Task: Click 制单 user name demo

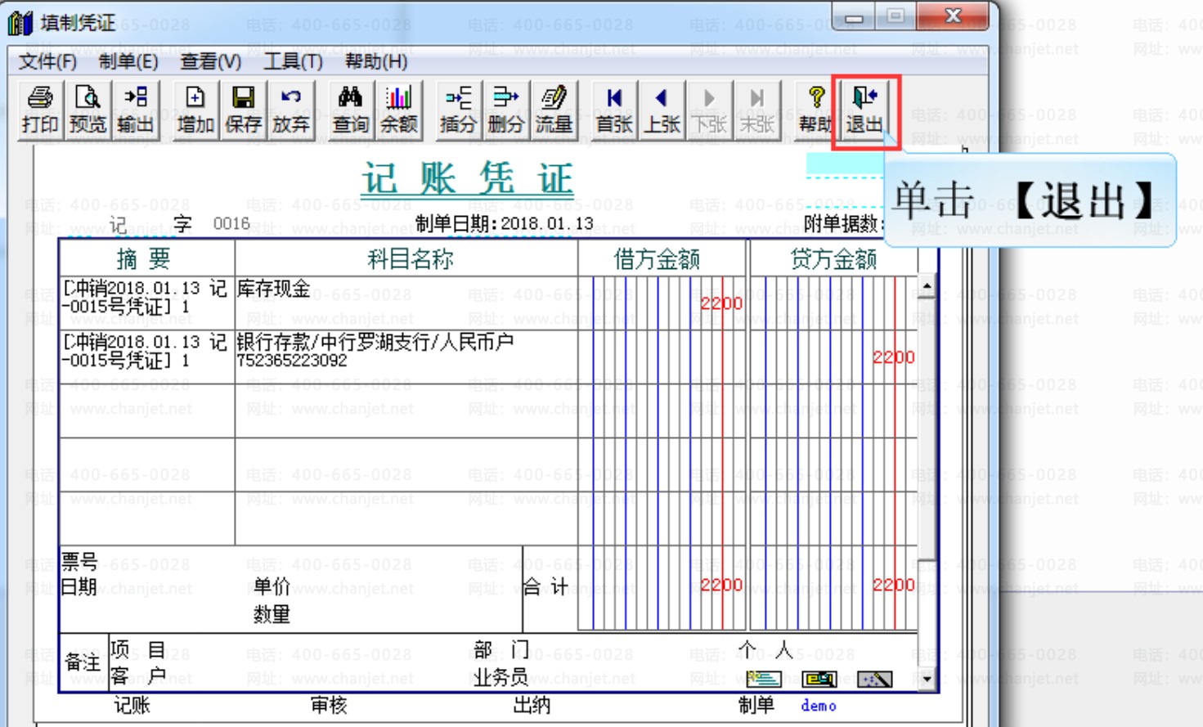Action: (x=819, y=706)
